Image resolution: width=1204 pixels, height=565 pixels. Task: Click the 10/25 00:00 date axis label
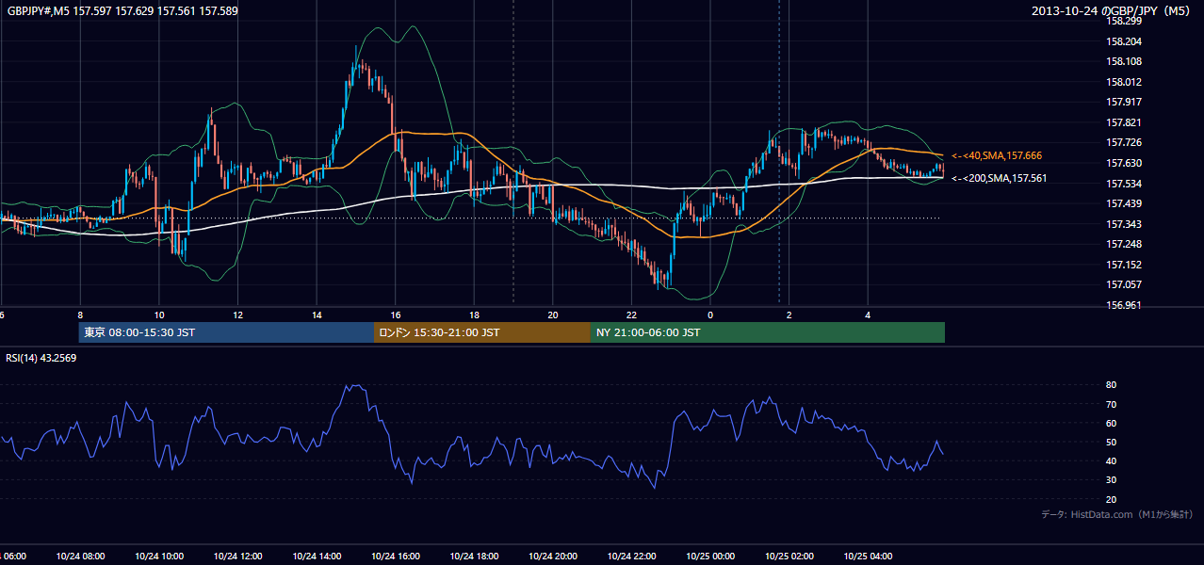710,556
